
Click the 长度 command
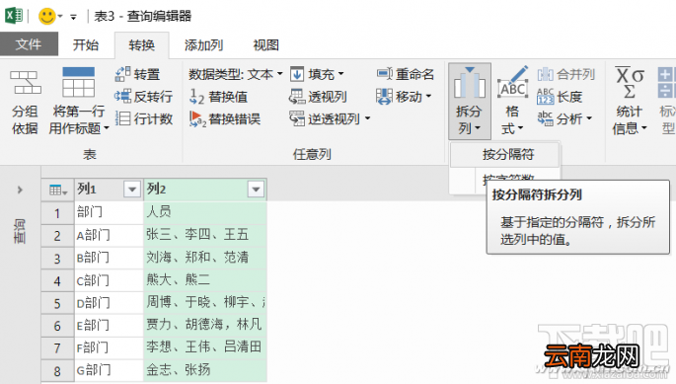tap(560, 97)
